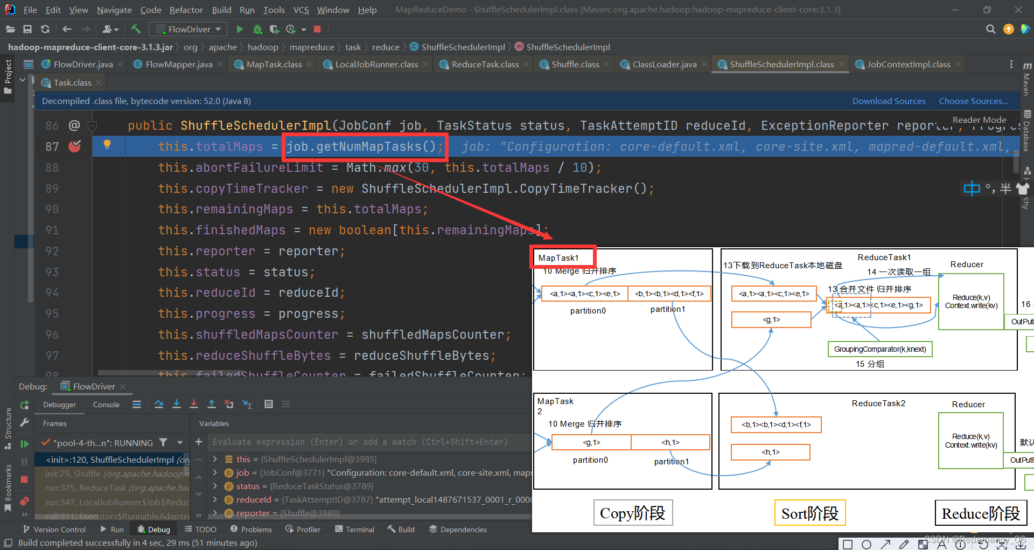Switch to the ReduceTask.class tab

(x=485, y=64)
